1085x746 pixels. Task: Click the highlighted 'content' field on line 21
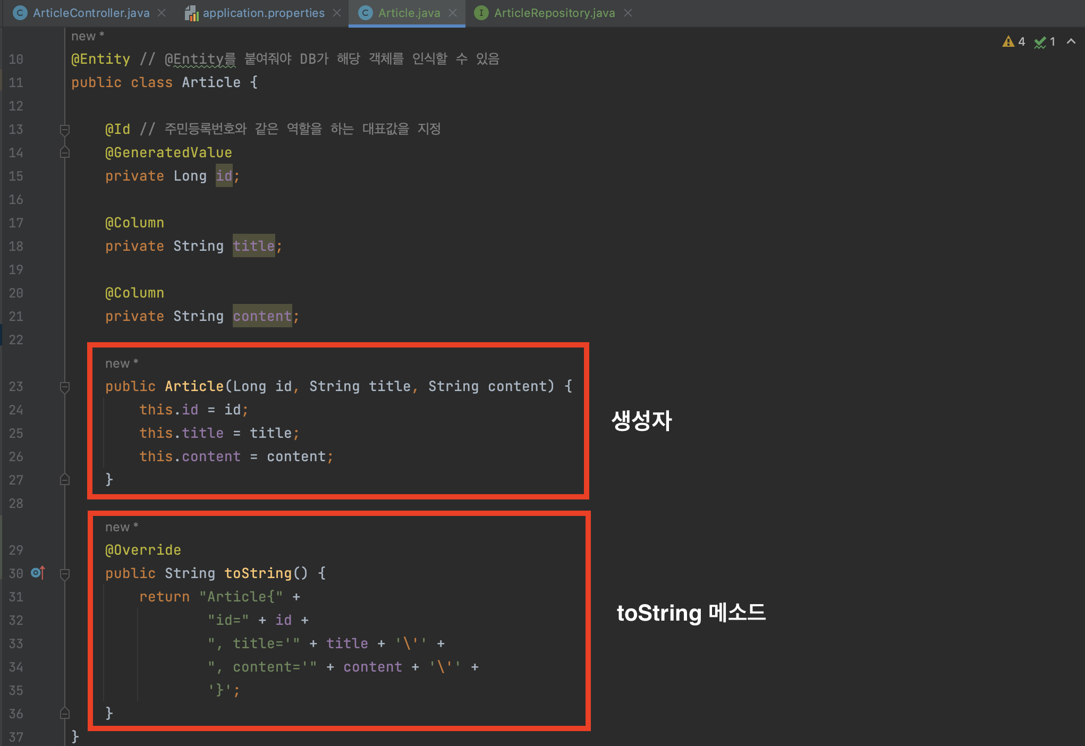pyautogui.click(x=262, y=316)
